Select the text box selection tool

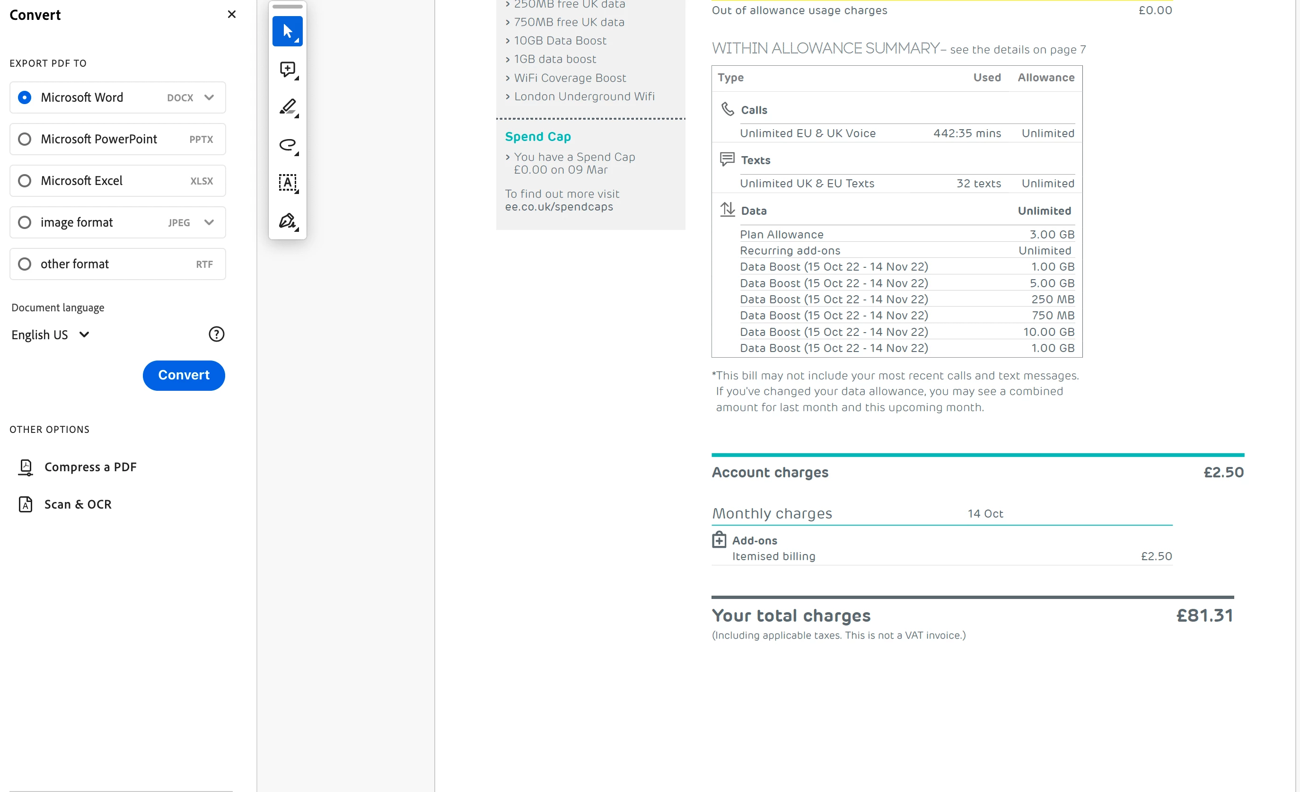287,183
